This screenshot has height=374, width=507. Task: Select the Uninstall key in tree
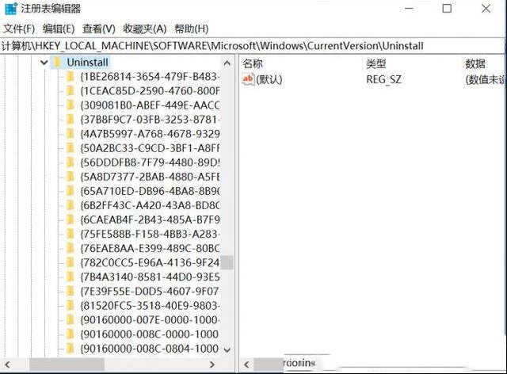(88, 63)
